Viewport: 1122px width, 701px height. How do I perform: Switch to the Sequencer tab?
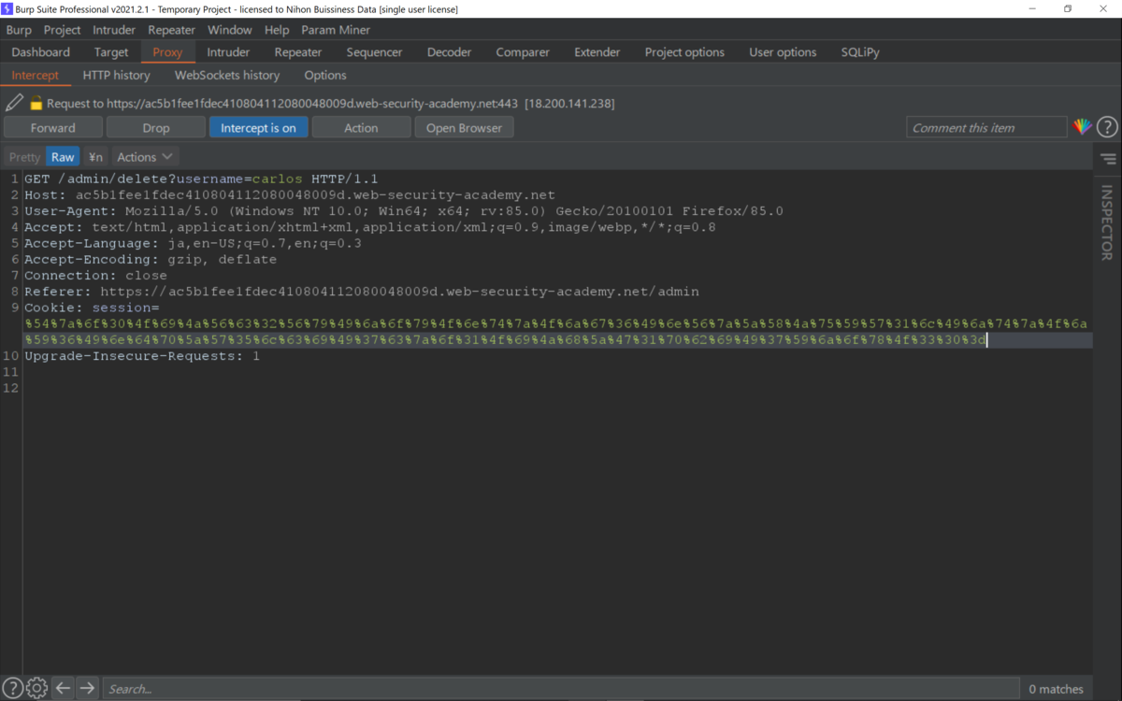(x=374, y=52)
